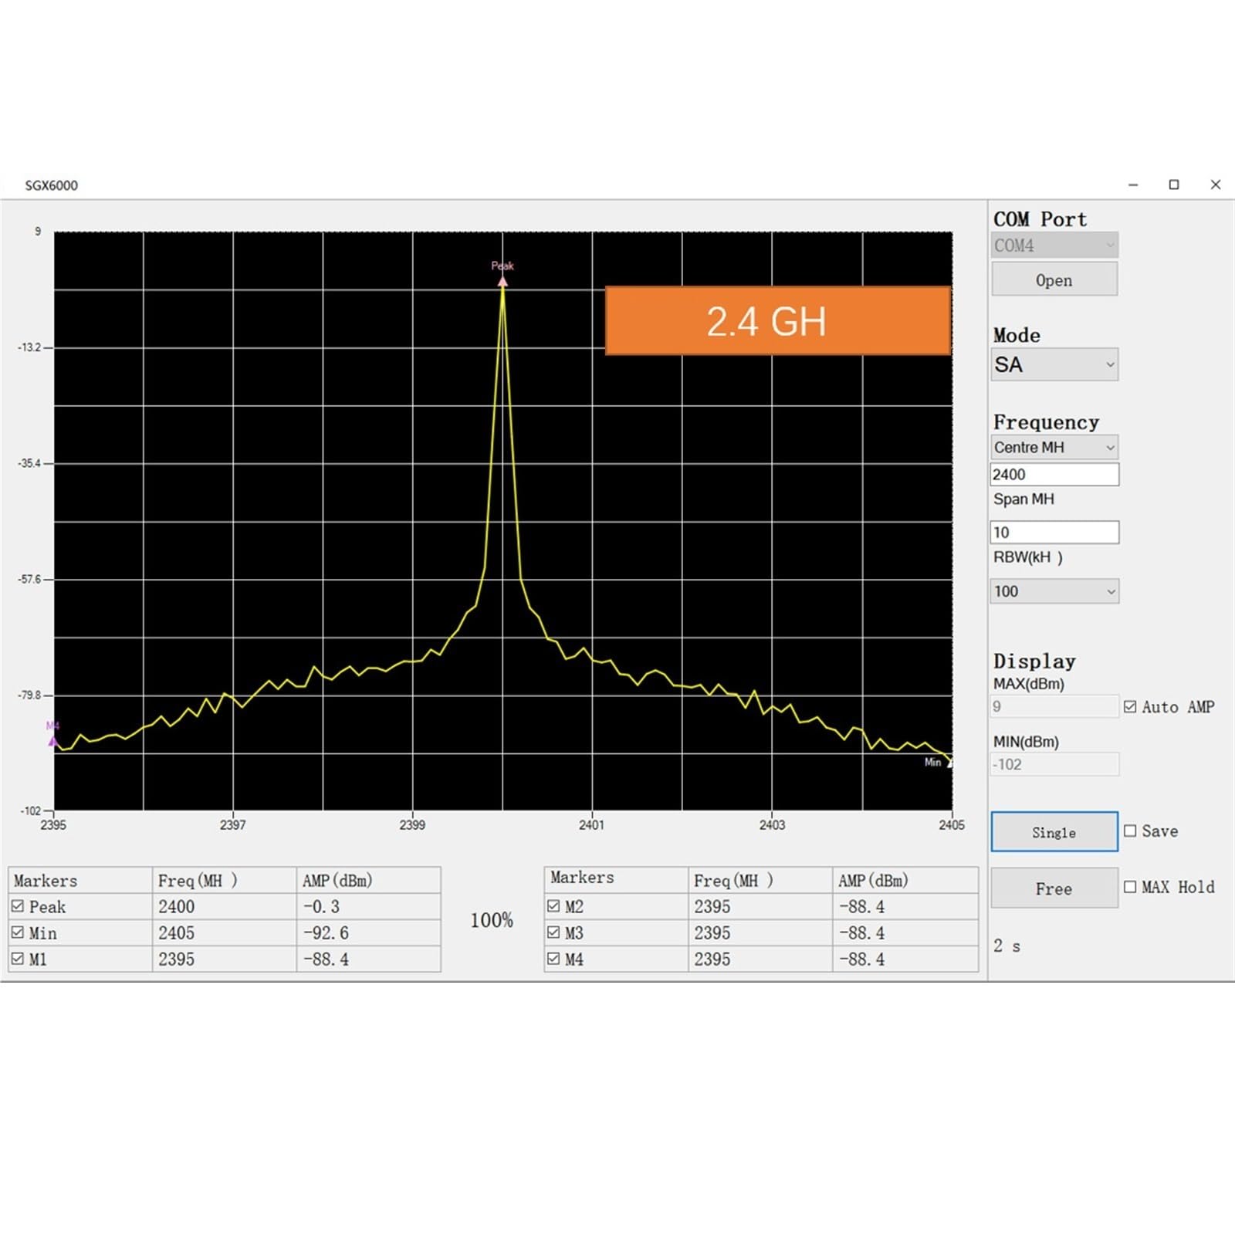Close the SGX6000 window
This screenshot has height=1235, width=1235.
1216,184
